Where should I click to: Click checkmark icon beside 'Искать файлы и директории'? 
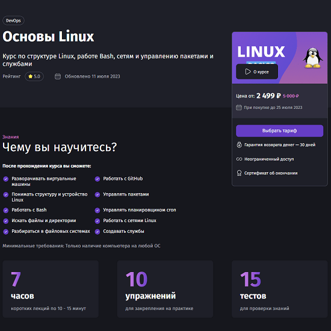pos(6,221)
